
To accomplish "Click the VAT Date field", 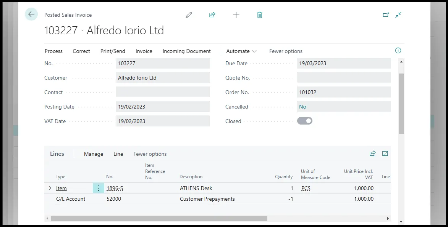I will [163, 121].
